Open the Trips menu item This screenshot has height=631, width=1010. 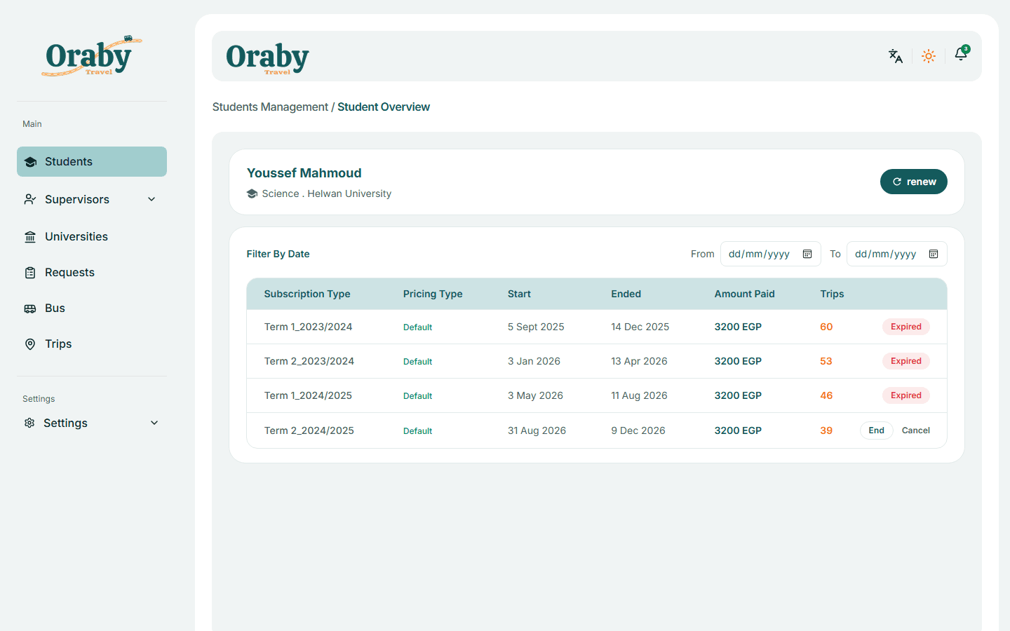tap(92, 344)
